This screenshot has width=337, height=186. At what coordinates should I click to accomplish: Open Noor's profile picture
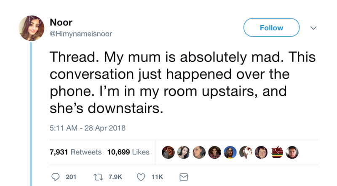31,28
